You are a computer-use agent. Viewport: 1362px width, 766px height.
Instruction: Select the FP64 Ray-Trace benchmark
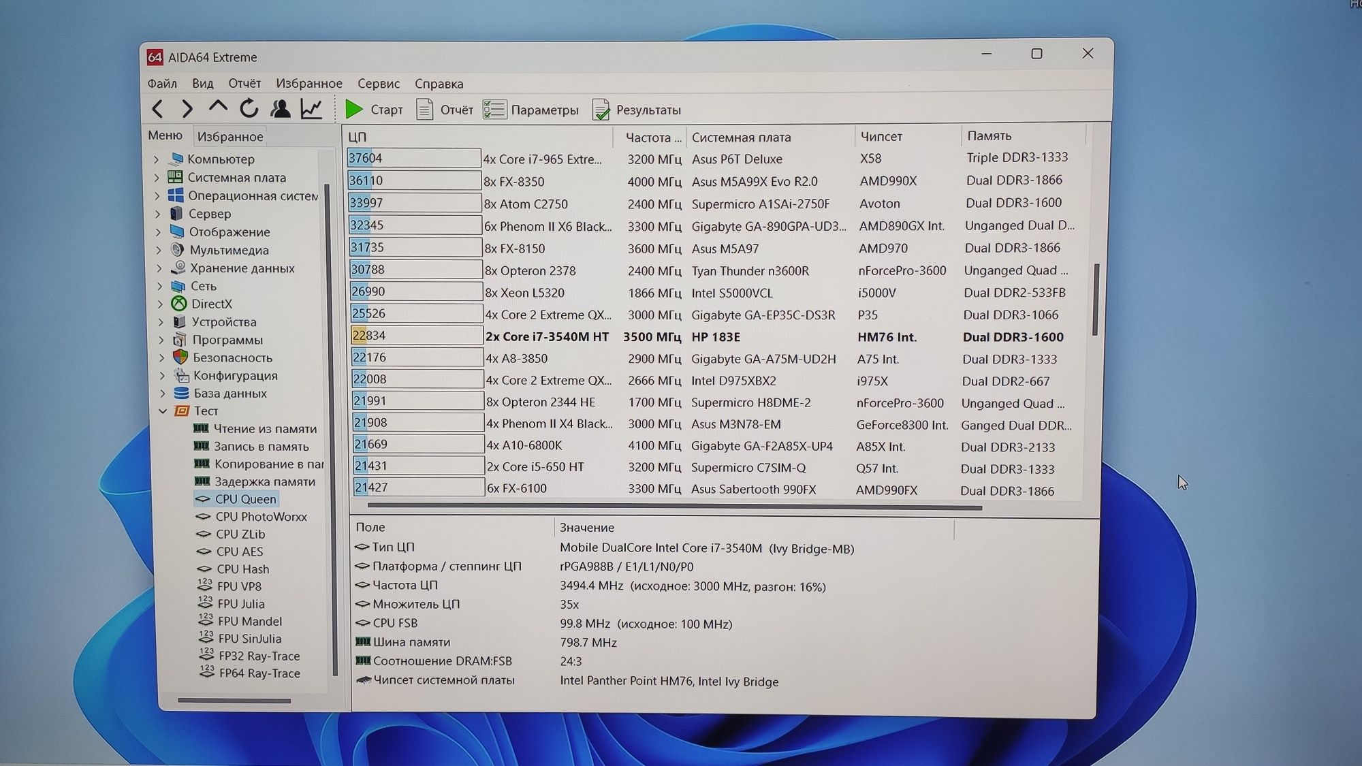click(x=250, y=673)
